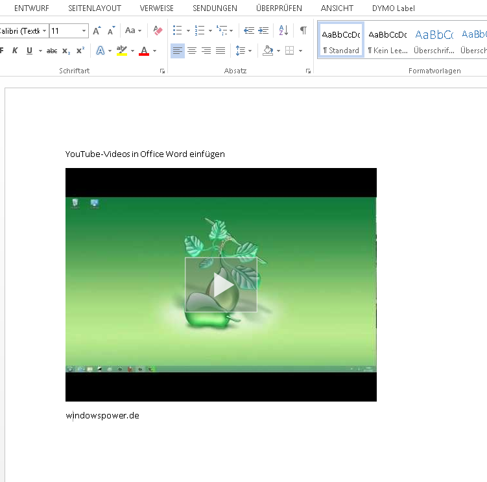Apply the red font color
This screenshot has height=482, width=487.
coord(144,51)
